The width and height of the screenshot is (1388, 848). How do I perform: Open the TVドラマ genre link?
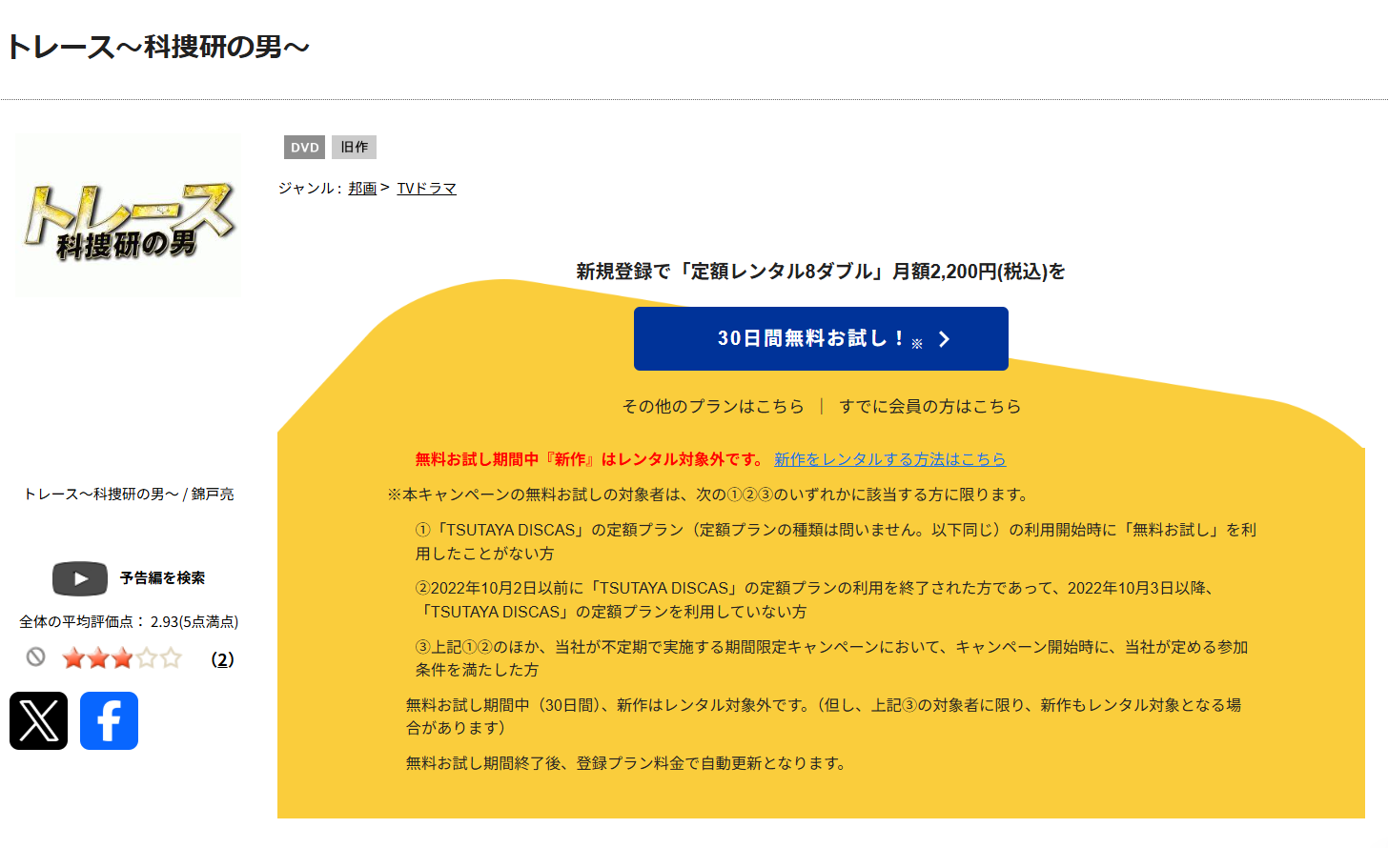426,188
